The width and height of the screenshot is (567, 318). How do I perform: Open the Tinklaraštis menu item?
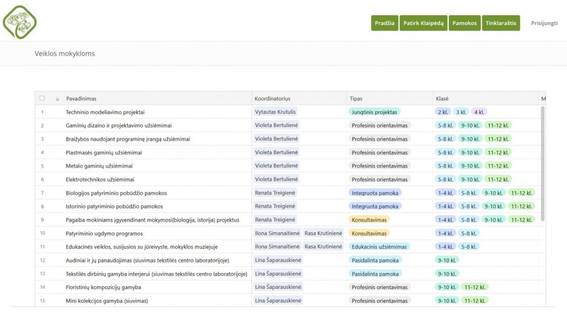point(501,23)
